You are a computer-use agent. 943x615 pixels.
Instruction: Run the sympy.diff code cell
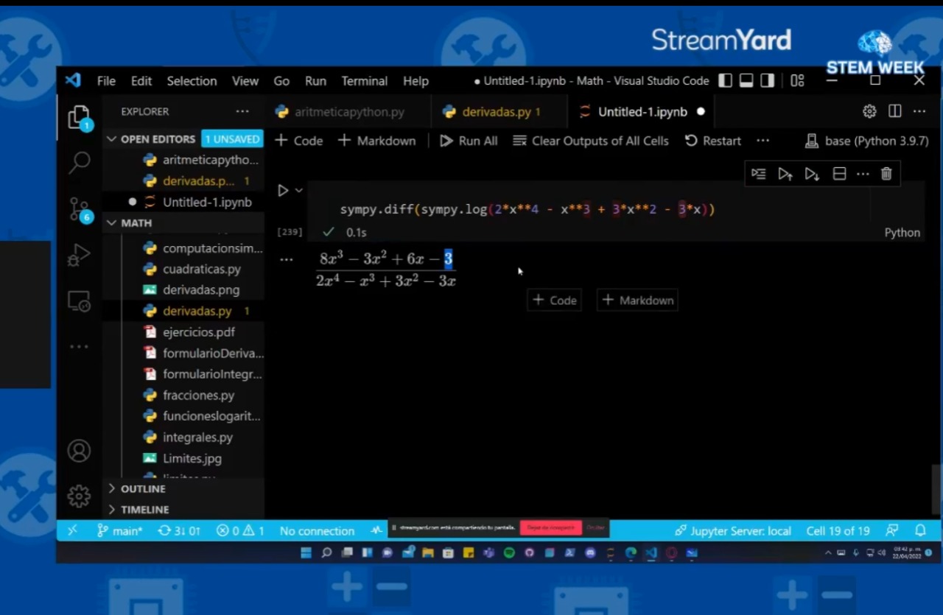click(283, 191)
